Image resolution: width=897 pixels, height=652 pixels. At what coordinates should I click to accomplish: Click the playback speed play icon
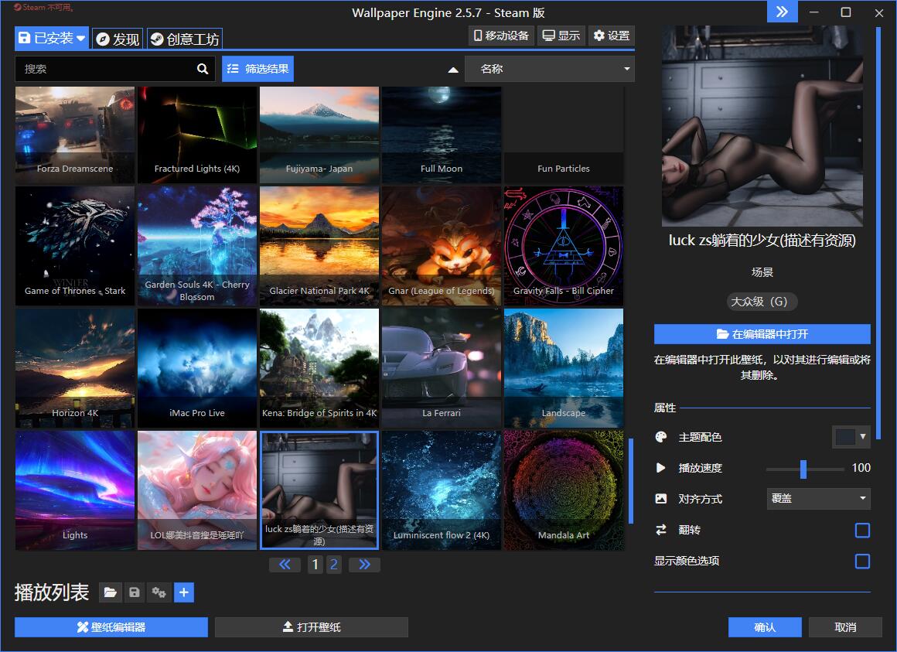pyautogui.click(x=660, y=468)
